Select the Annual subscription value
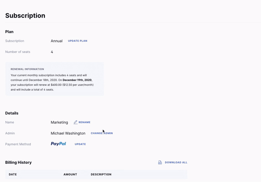This screenshot has height=182, width=261. (56, 41)
